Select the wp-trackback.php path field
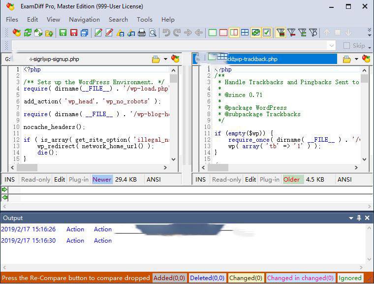The image size is (374, 284). pyautogui.click(x=265, y=59)
